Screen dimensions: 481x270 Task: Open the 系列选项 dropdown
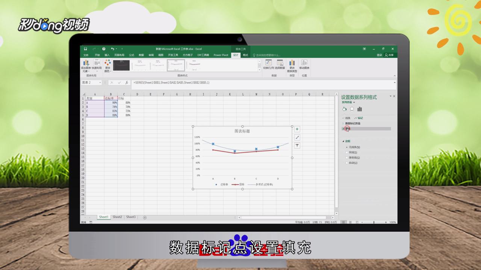click(x=348, y=102)
